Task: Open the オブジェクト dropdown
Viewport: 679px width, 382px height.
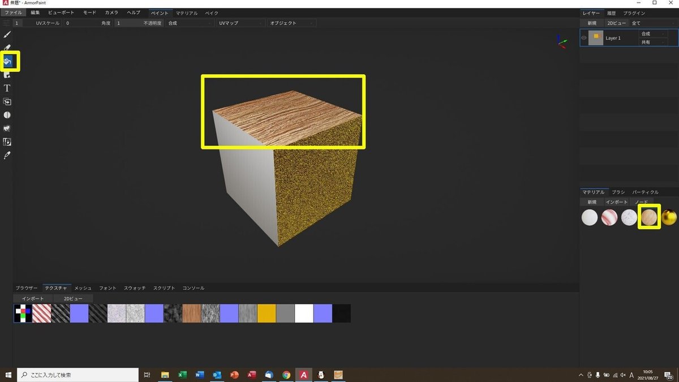Action: click(x=291, y=23)
